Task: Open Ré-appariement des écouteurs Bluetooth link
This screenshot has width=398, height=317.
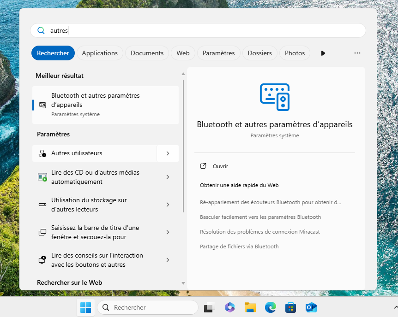Action: [x=270, y=202]
